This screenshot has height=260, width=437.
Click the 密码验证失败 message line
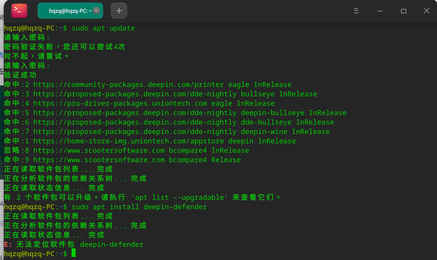pos(65,47)
